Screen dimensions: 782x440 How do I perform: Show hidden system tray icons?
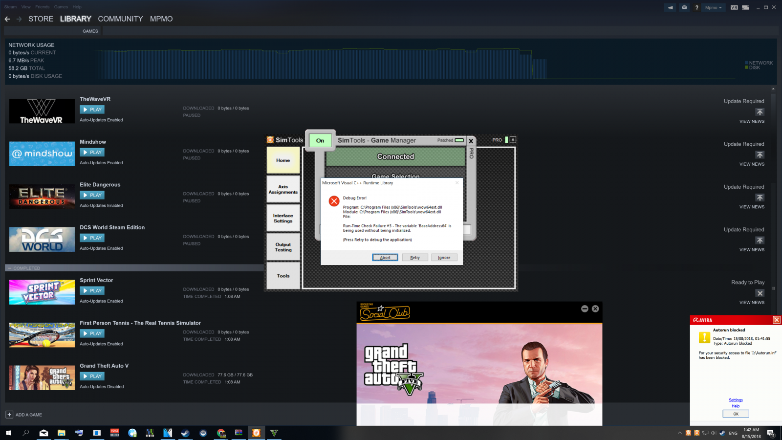[679, 433]
